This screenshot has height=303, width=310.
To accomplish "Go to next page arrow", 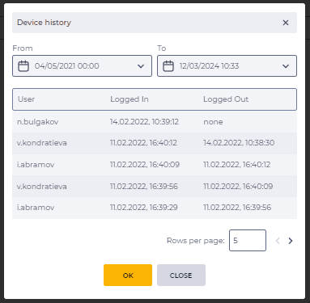I will tap(291, 241).
